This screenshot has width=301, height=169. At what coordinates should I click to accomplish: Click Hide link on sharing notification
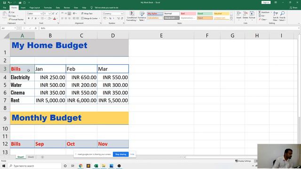[x=132, y=154]
